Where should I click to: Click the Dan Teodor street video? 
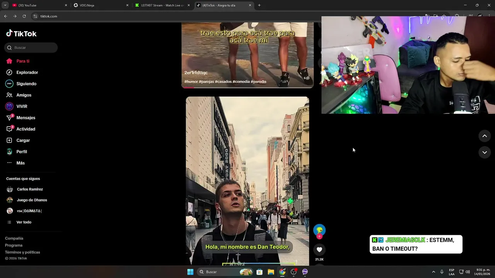tap(247, 181)
